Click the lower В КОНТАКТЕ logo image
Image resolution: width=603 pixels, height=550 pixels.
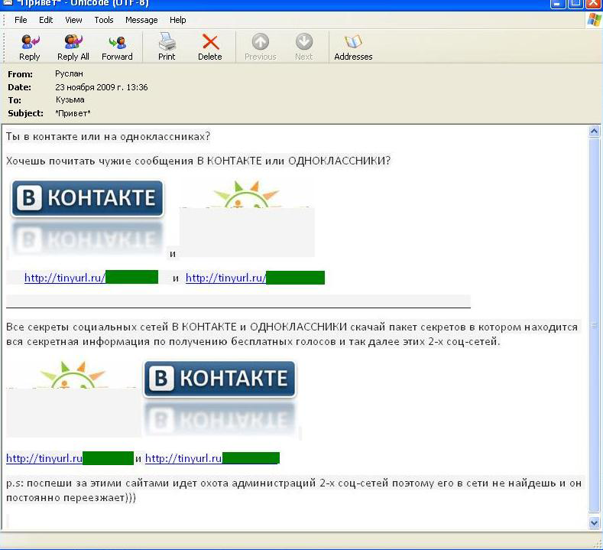click(220, 399)
